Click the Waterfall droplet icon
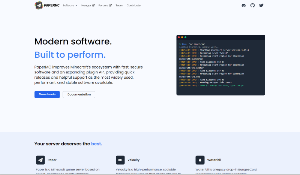Screen dimensions: 300x175 coord(200,160)
